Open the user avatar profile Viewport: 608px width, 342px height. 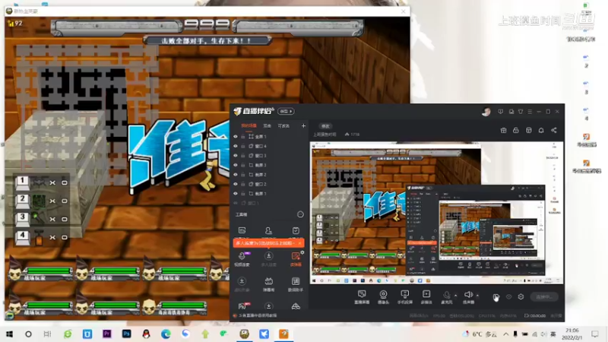486,112
